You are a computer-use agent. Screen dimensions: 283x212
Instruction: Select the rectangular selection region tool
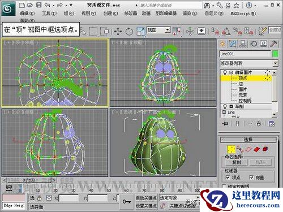coord(93,31)
